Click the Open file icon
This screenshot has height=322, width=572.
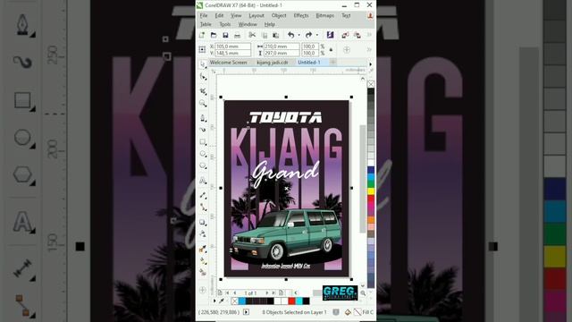pyautogui.click(x=214, y=35)
